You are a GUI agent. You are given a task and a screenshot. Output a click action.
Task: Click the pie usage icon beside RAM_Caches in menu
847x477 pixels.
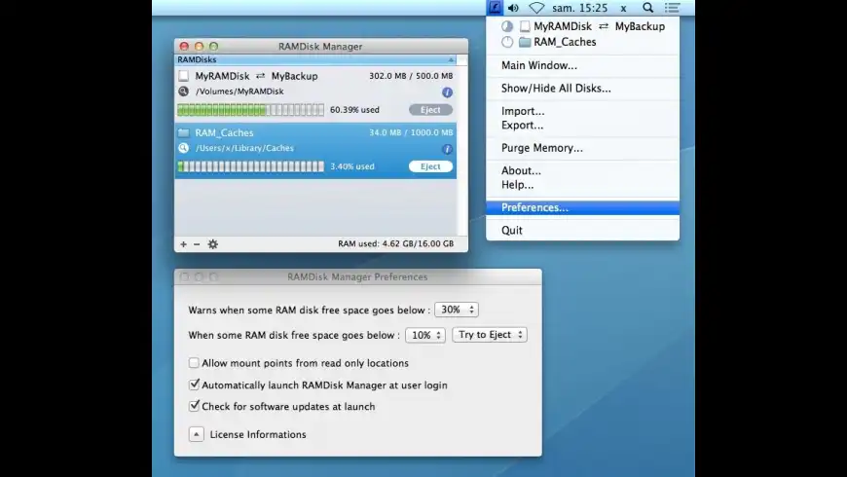506,42
